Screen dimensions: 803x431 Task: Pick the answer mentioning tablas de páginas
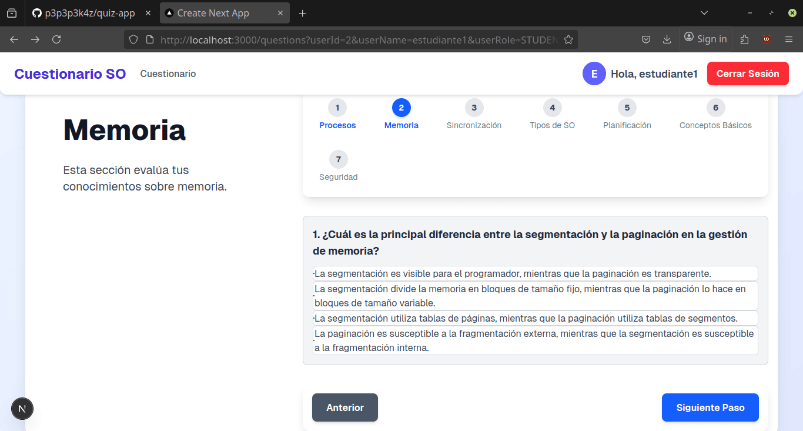[x=535, y=318]
